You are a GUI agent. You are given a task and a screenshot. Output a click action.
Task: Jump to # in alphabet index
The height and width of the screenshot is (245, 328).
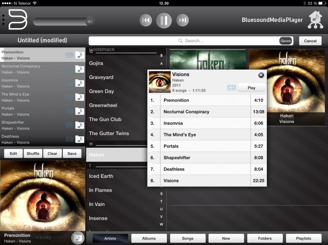click(x=161, y=55)
